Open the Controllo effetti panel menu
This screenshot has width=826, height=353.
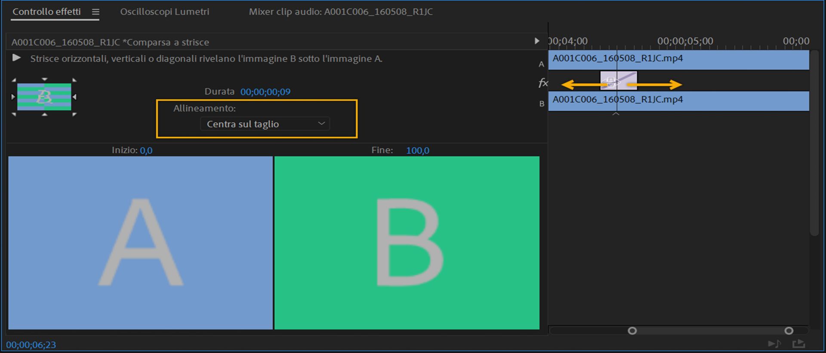(96, 12)
